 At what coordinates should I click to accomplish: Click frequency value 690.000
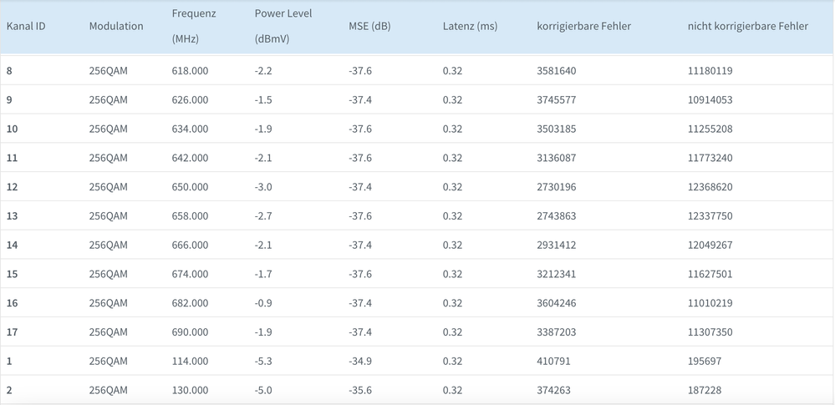(190, 332)
